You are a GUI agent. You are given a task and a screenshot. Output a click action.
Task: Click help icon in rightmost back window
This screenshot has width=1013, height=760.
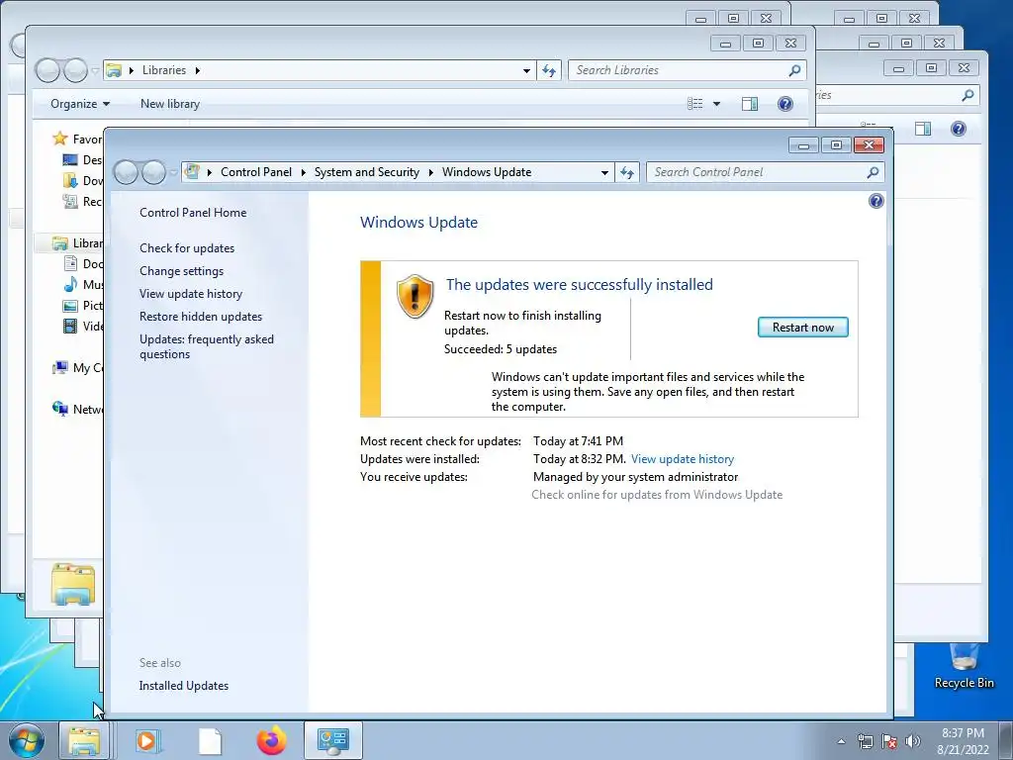(958, 129)
